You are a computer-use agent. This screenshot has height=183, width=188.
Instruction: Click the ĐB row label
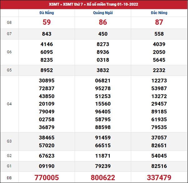pyautogui.click(x=9, y=178)
